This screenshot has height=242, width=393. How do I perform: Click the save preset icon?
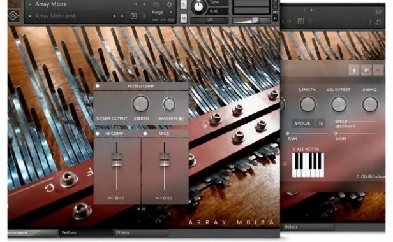133,16
